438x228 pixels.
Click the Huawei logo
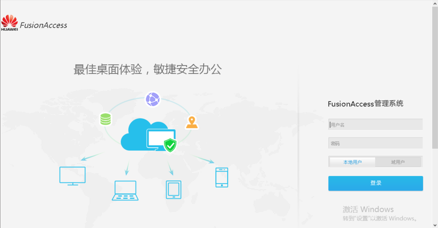point(9,23)
